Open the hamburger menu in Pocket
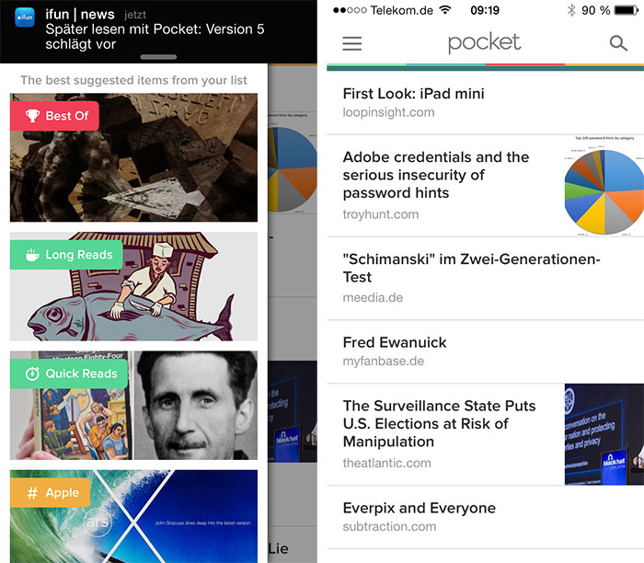Image resolution: width=644 pixels, height=563 pixels. click(x=352, y=43)
